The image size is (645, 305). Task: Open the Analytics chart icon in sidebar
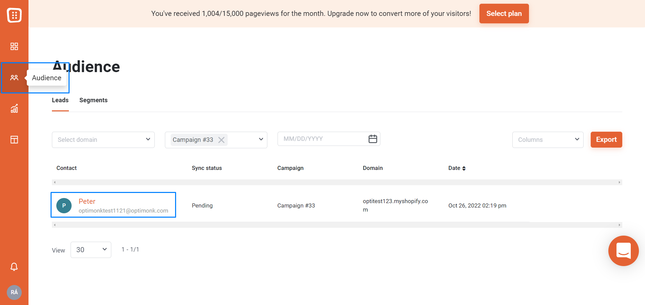click(14, 108)
